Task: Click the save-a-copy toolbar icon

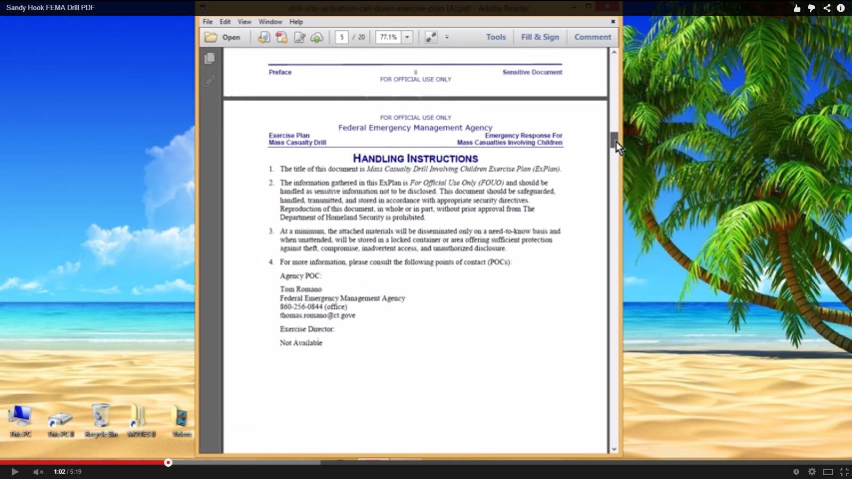Action: (x=264, y=37)
